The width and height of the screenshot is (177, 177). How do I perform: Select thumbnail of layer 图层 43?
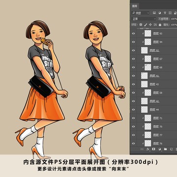pyautogui.click(x=145, y=84)
